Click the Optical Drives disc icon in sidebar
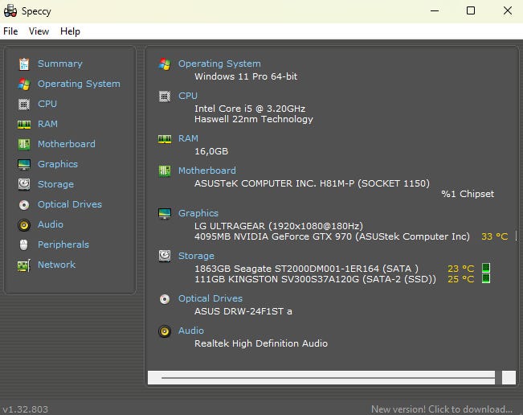Screen dimensions: 523x415 coord(24,204)
